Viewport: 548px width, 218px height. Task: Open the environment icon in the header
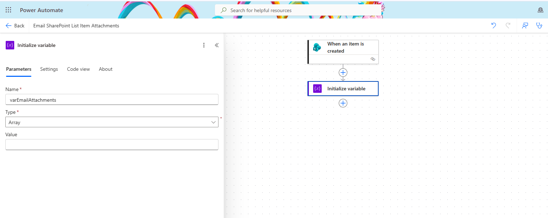540,10
